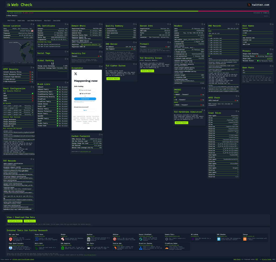Open the Show Filters tab
276x262 pixels.
[11, 21]
